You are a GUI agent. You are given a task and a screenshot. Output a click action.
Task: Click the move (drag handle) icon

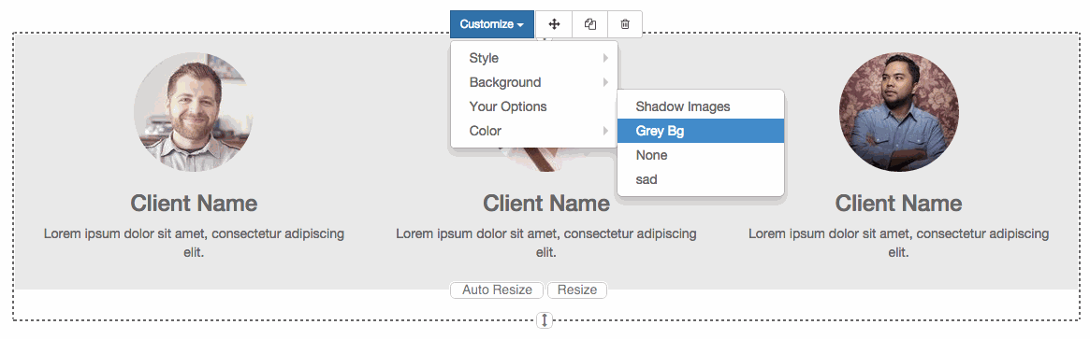tap(554, 24)
